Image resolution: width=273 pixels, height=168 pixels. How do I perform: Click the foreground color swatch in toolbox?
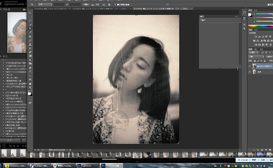click(x=29, y=93)
